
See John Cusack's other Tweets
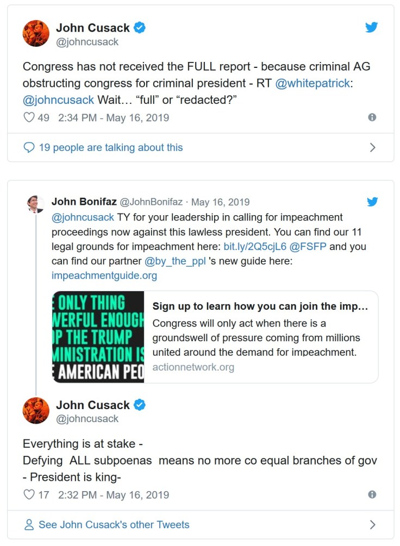(x=114, y=525)
